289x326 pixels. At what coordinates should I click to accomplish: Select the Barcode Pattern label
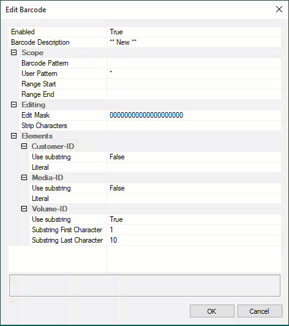[x=45, y=63]
